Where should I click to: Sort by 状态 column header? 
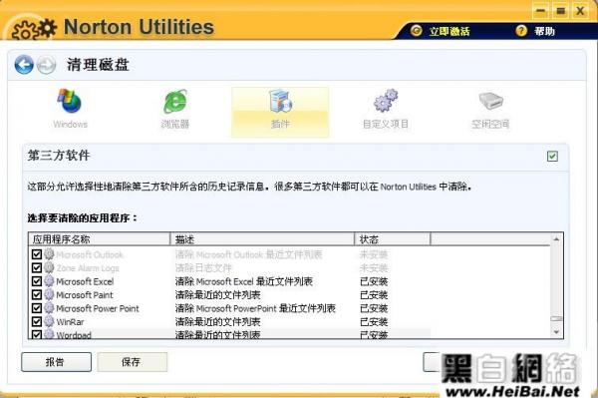click(x=393, y=239)
